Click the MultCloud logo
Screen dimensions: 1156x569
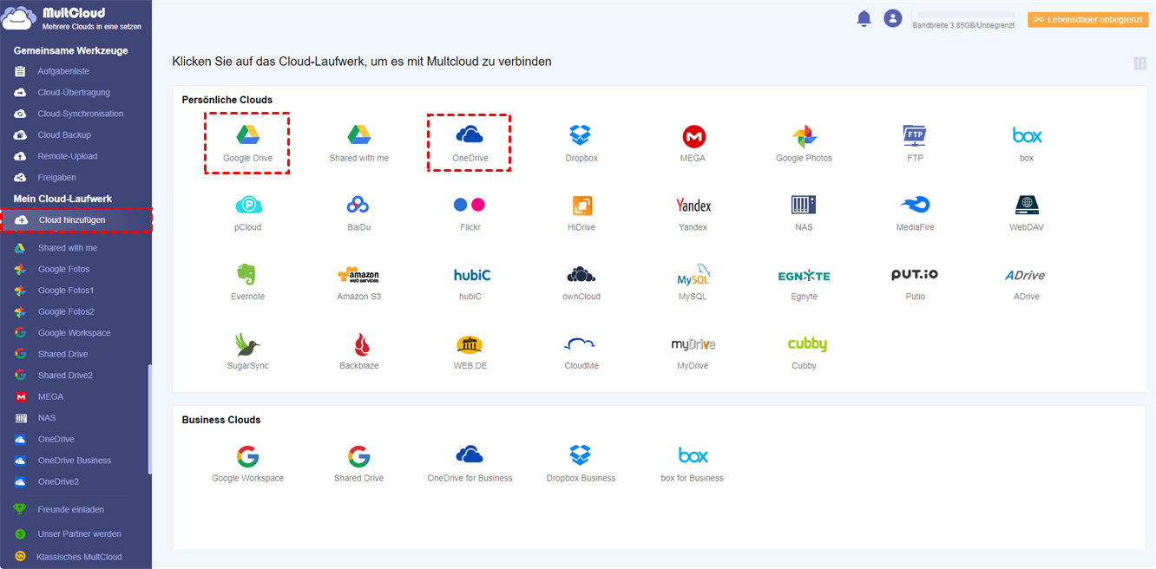[73, 19]
